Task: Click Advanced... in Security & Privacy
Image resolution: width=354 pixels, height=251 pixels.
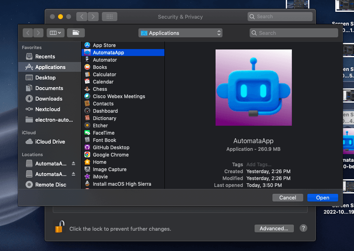Action: coord(274,228)
